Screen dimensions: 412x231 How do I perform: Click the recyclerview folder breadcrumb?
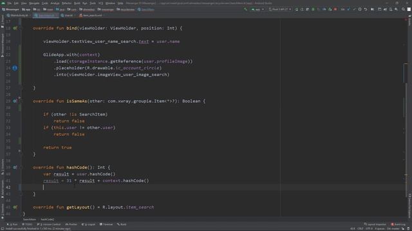pyautogui.click(x=126, y=10)
